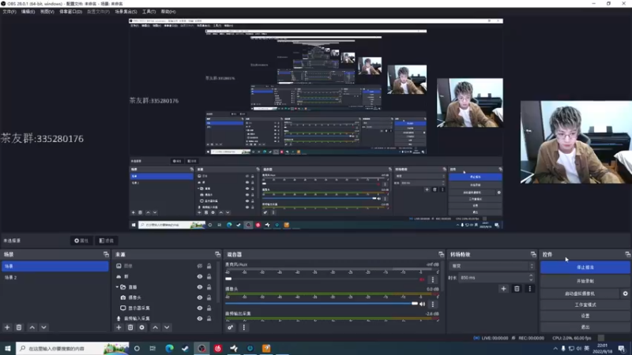Open the mixer menu dots beside gears icon
Image resolution: width=632 pixels, height=355 pixels.
pos(244,327)
